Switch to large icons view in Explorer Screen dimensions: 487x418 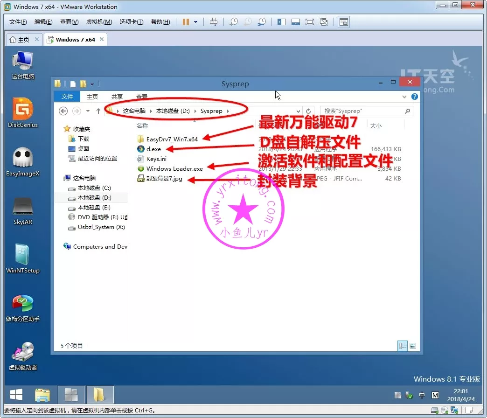click(x=412, y=346)
